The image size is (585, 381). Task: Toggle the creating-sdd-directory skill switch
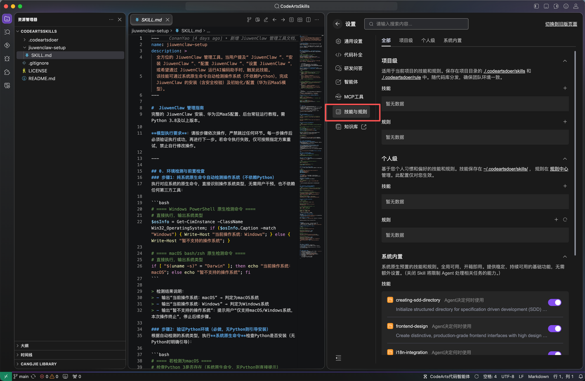[x=554, y=302]
